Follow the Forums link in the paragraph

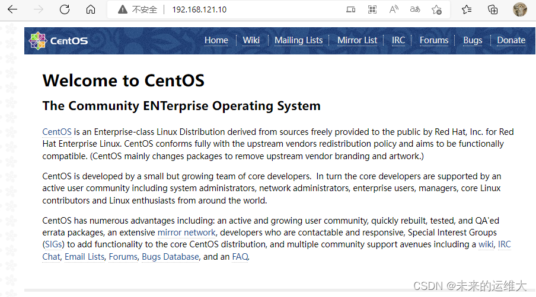tap(123, 257)
